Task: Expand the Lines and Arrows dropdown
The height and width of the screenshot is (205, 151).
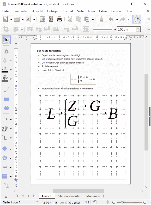Action: click(x=11, y=119)
